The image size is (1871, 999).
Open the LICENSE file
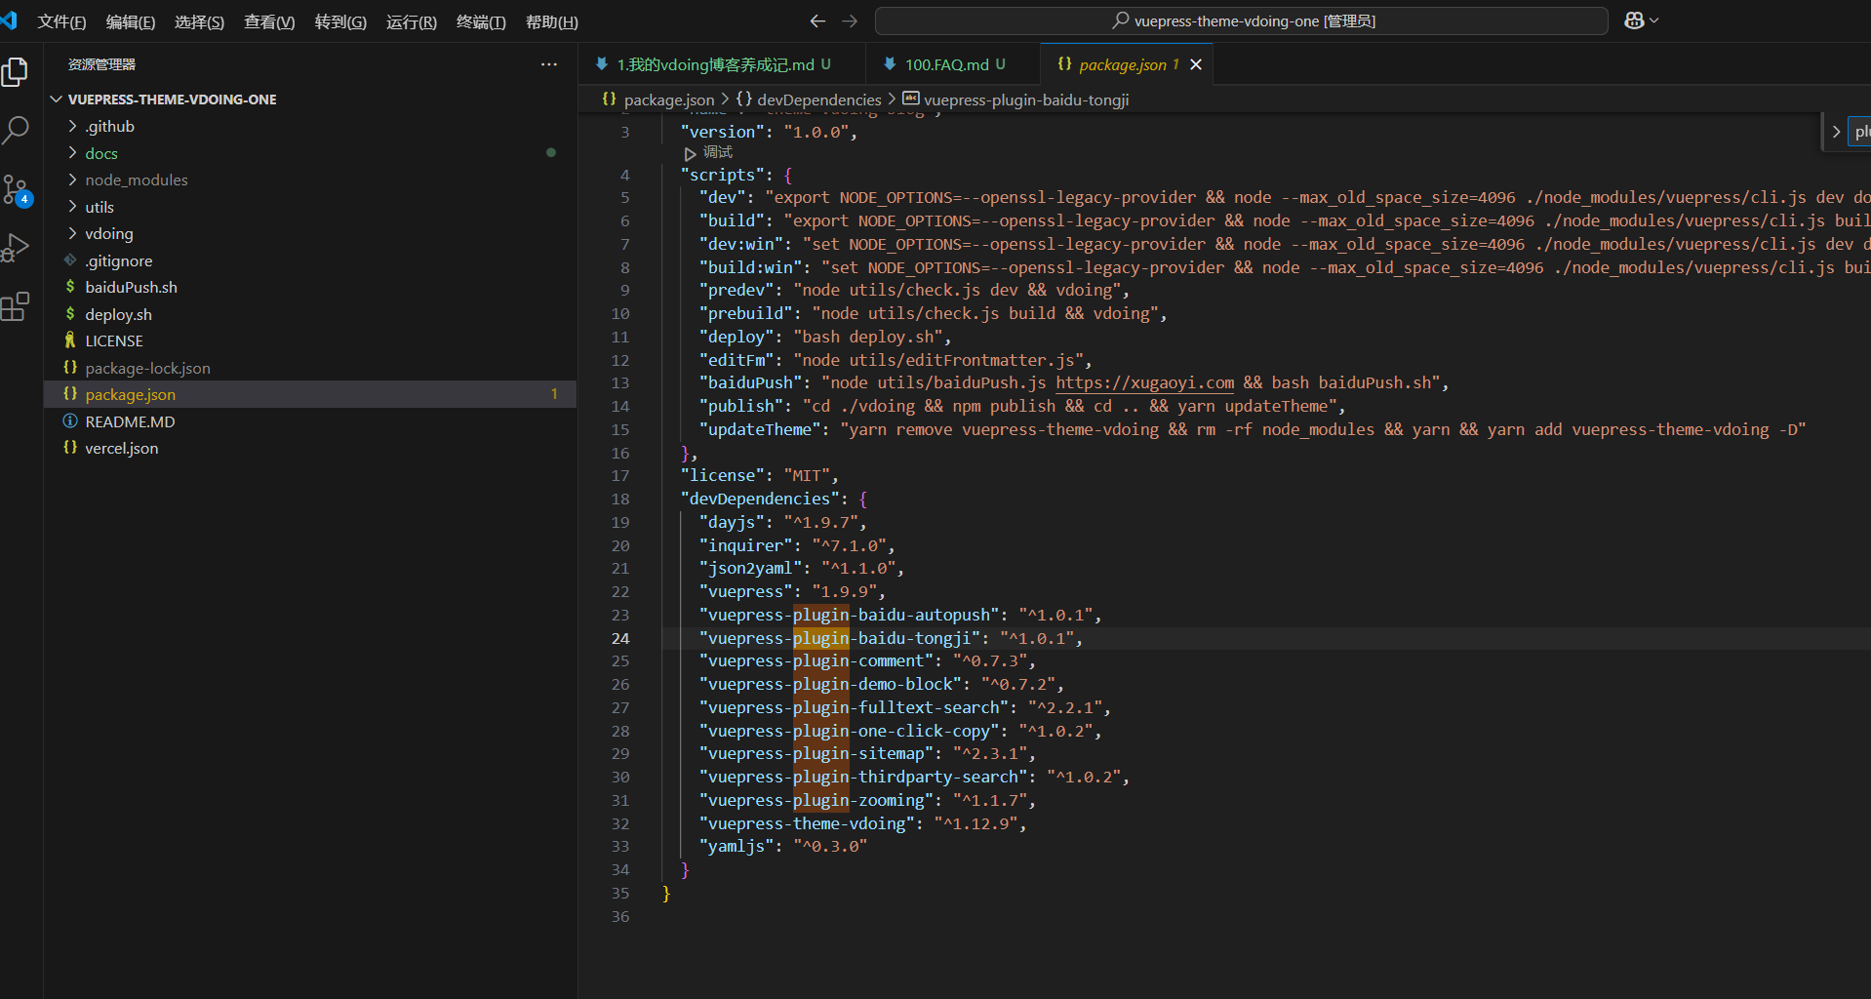310,340
